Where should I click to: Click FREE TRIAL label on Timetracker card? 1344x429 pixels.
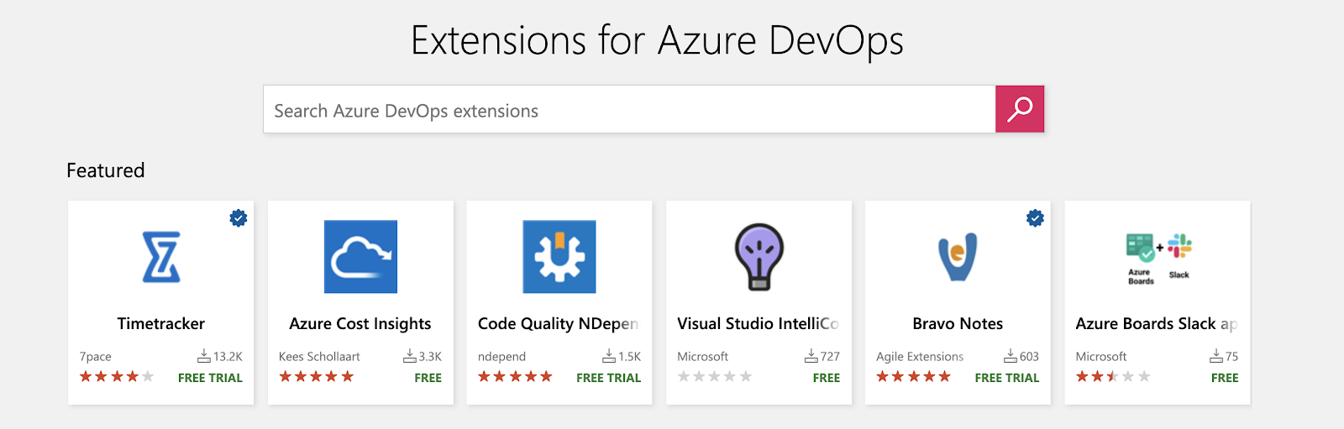pos(210,378)
